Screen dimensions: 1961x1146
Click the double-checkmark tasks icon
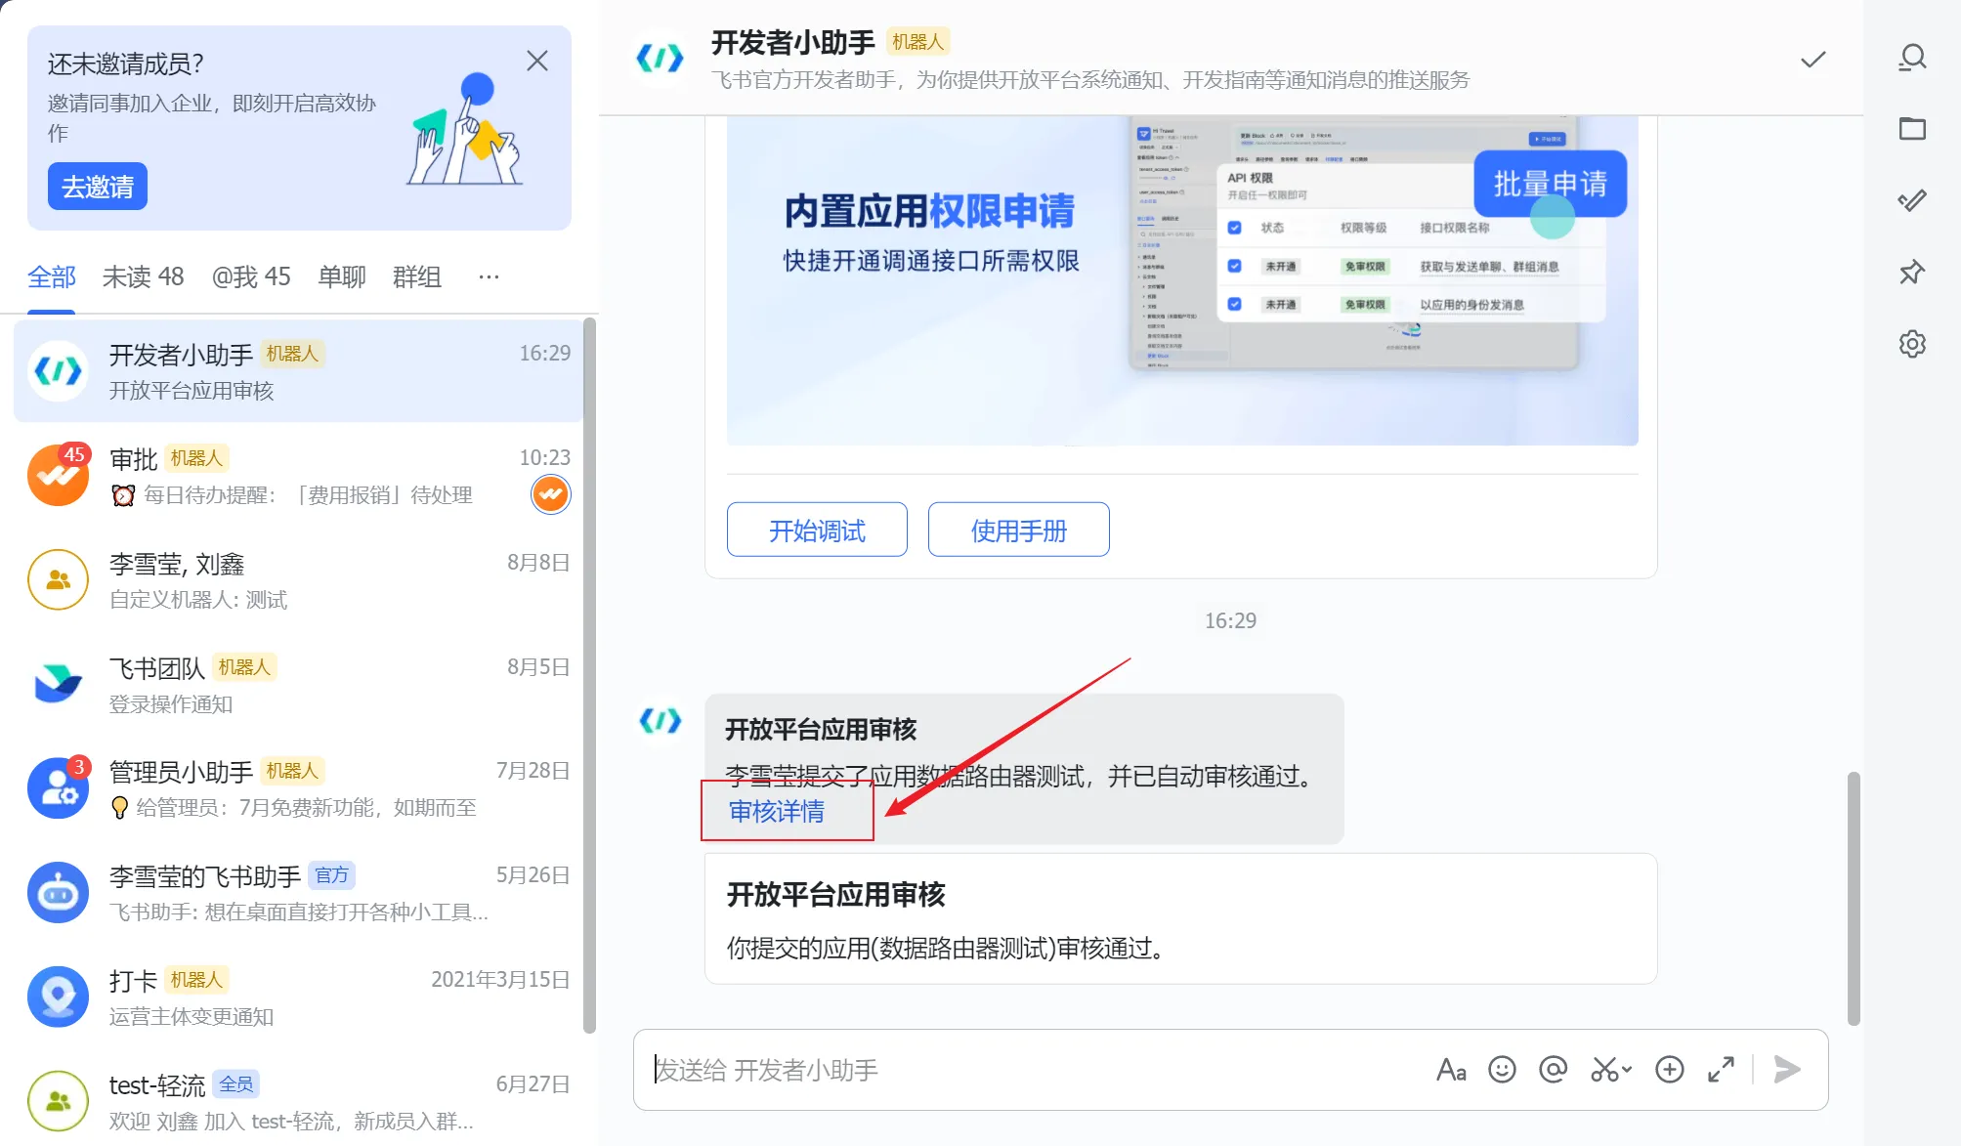click(x=1912, y=200)
